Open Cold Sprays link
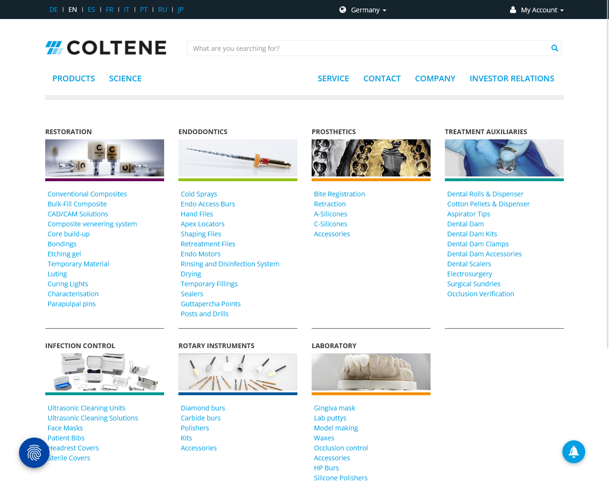 click(199, 194)
